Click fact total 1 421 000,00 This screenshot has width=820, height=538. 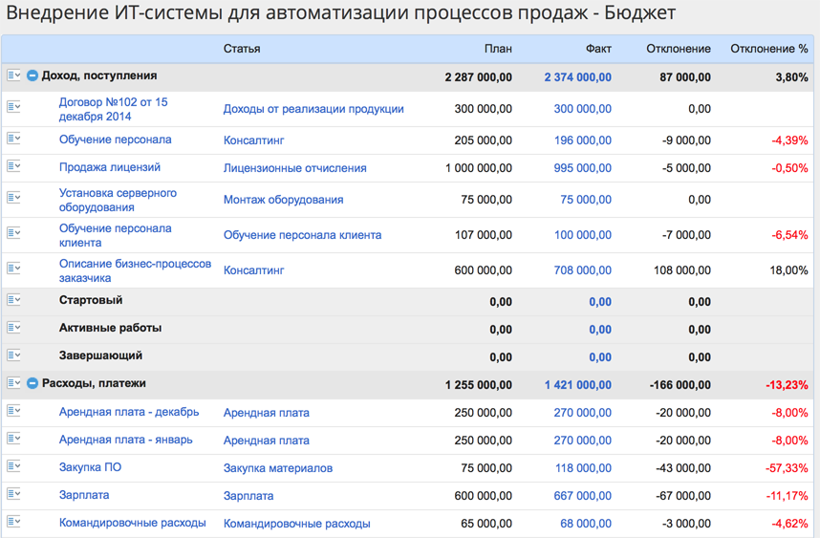coord(577,385)
